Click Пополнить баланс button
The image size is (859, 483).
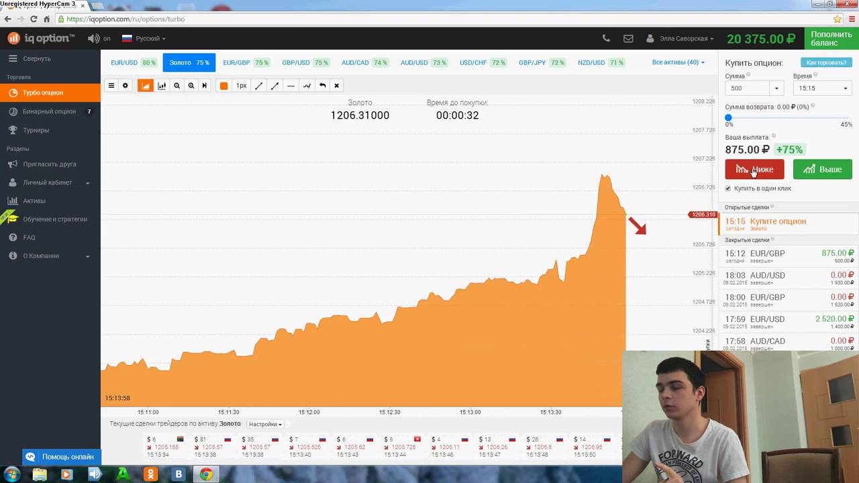(x=831, y=38)
